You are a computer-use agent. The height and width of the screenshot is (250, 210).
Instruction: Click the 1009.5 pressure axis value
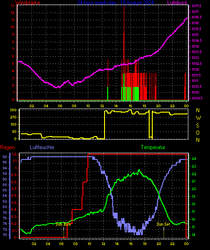coord(197,98)
